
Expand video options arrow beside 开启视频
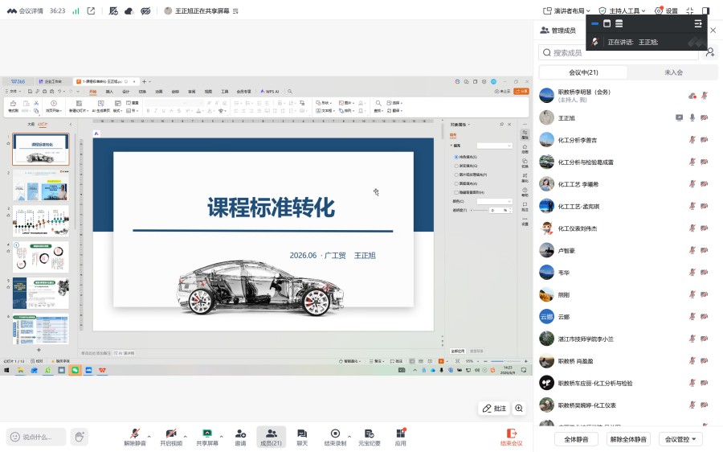coord(186,436)
